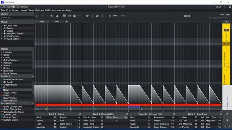The width and height of the screenshot is (232, 130).
Task: Open the File menu
Action: click(3, 10)
